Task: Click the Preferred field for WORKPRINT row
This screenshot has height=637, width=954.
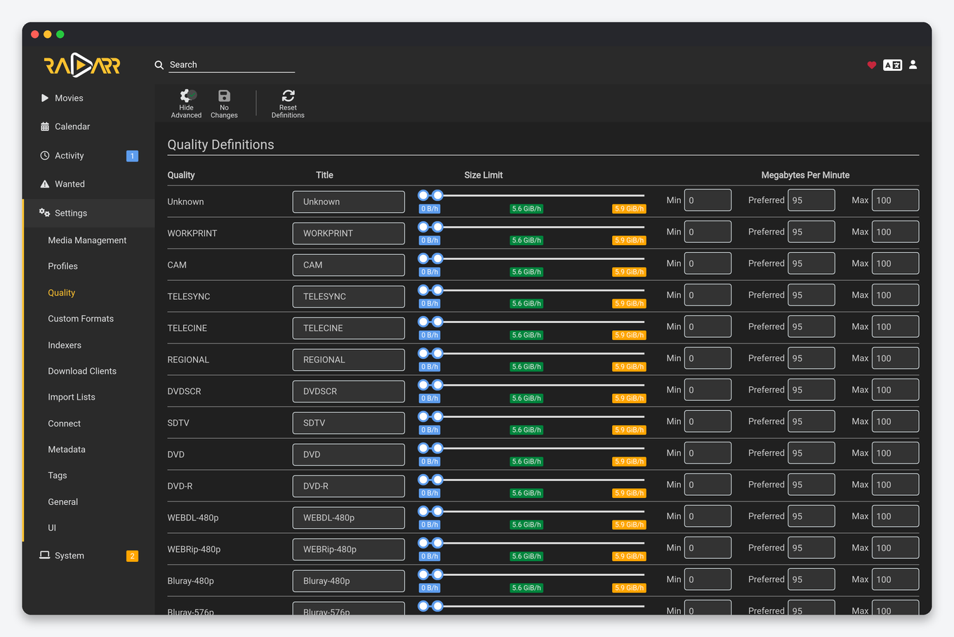Action: coord(811,232)
